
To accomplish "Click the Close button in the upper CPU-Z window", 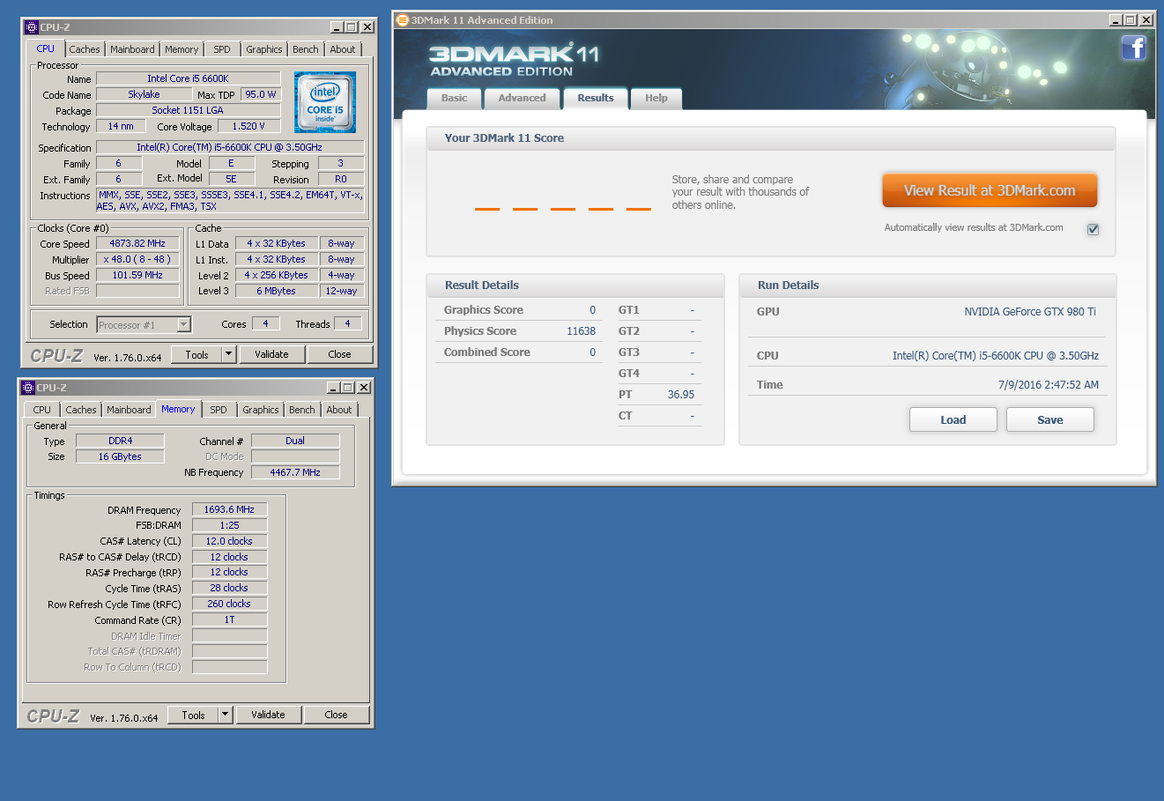I will (339, 354).
